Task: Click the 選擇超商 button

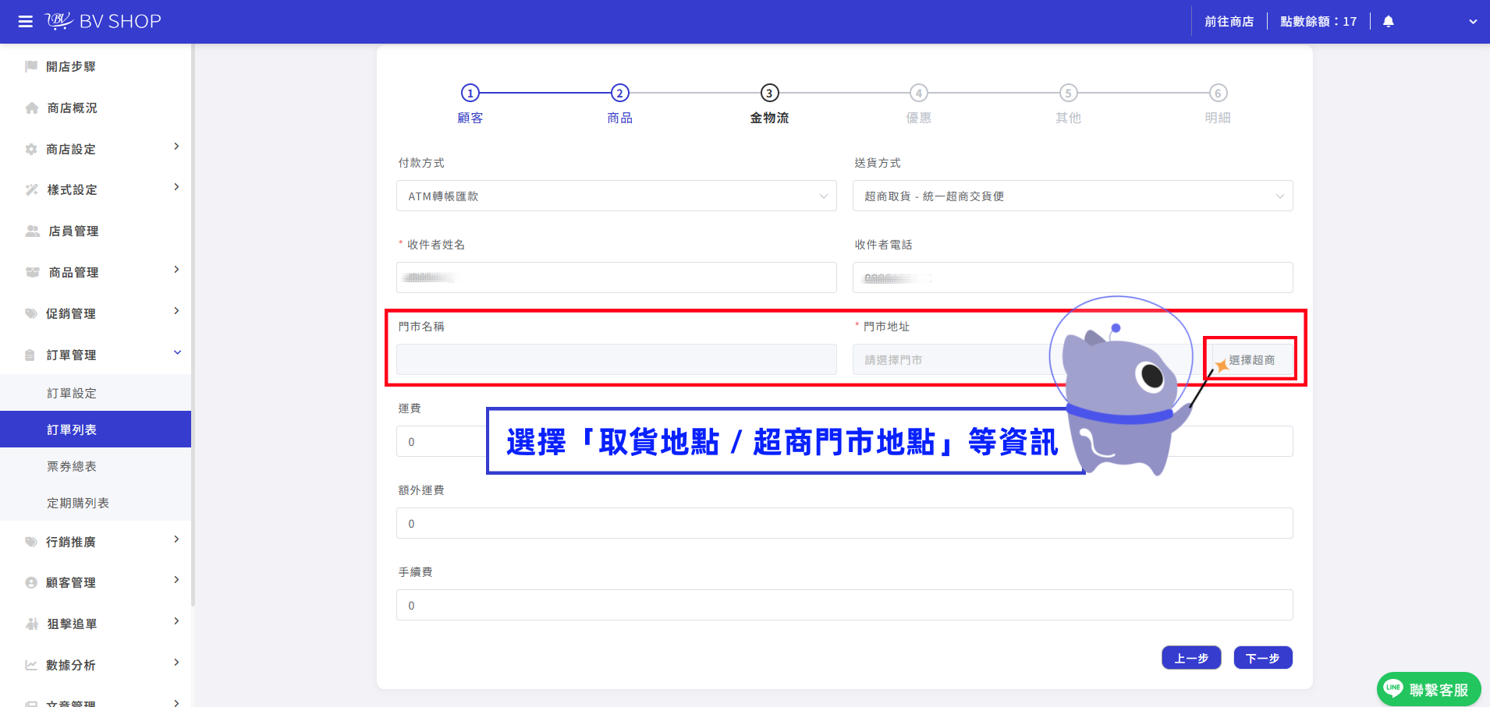Action: click(1251, 359)
